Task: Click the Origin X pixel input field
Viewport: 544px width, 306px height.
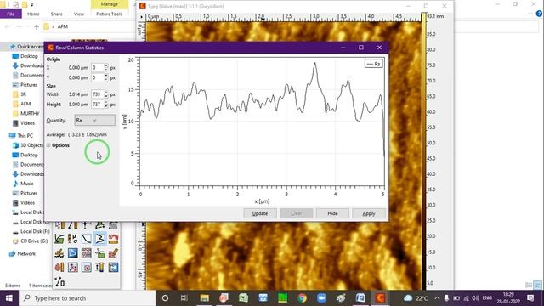Action: click(98, 68)
